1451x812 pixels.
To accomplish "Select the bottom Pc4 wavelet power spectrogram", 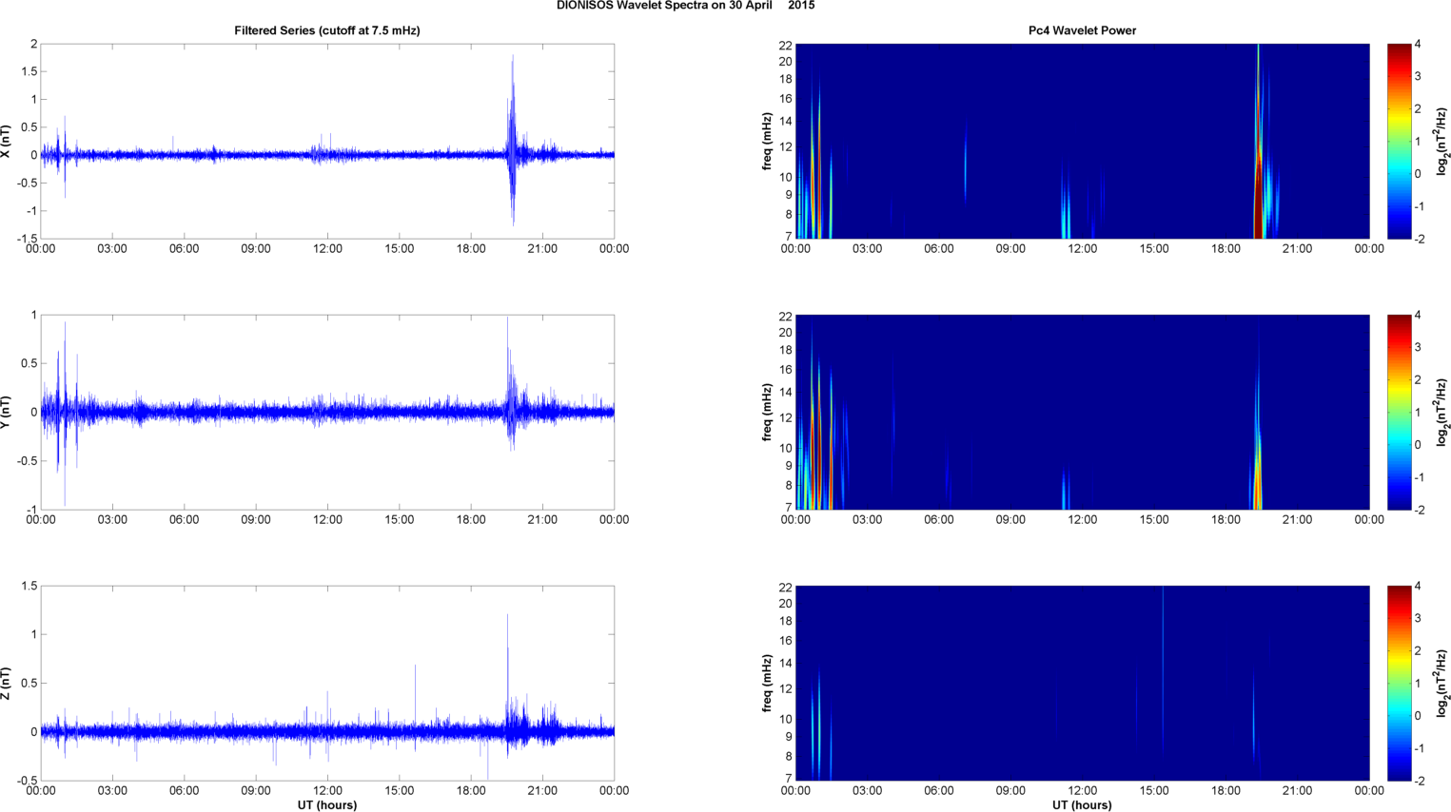I will coord(1082,683).
